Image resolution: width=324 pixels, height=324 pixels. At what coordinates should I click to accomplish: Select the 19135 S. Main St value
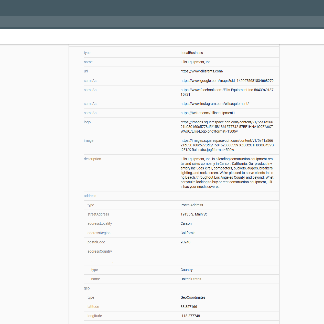[193, 214]
